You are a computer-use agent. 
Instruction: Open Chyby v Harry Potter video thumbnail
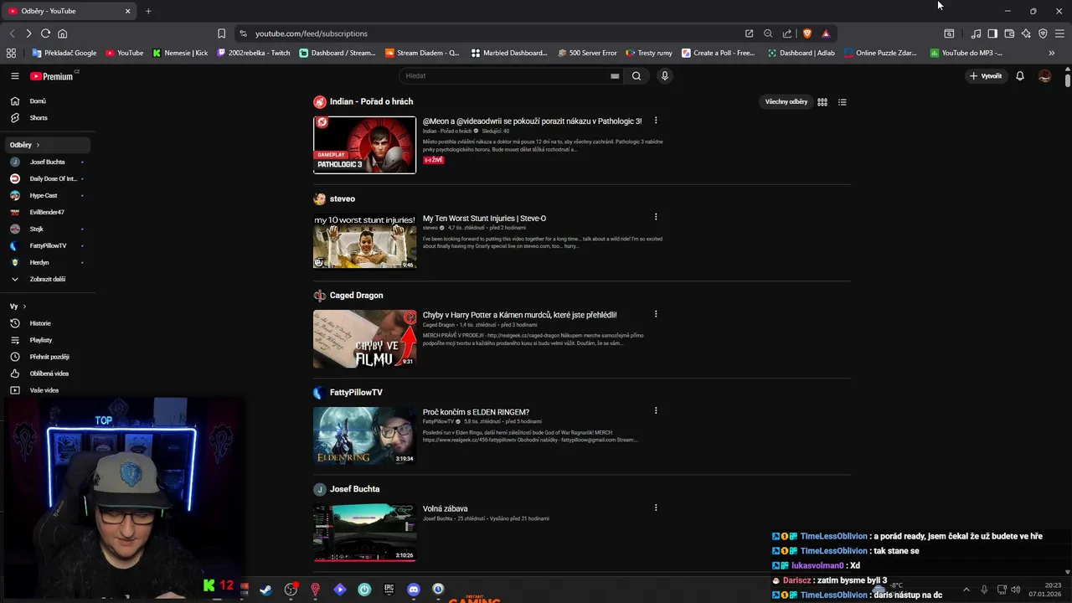point(364,339)
